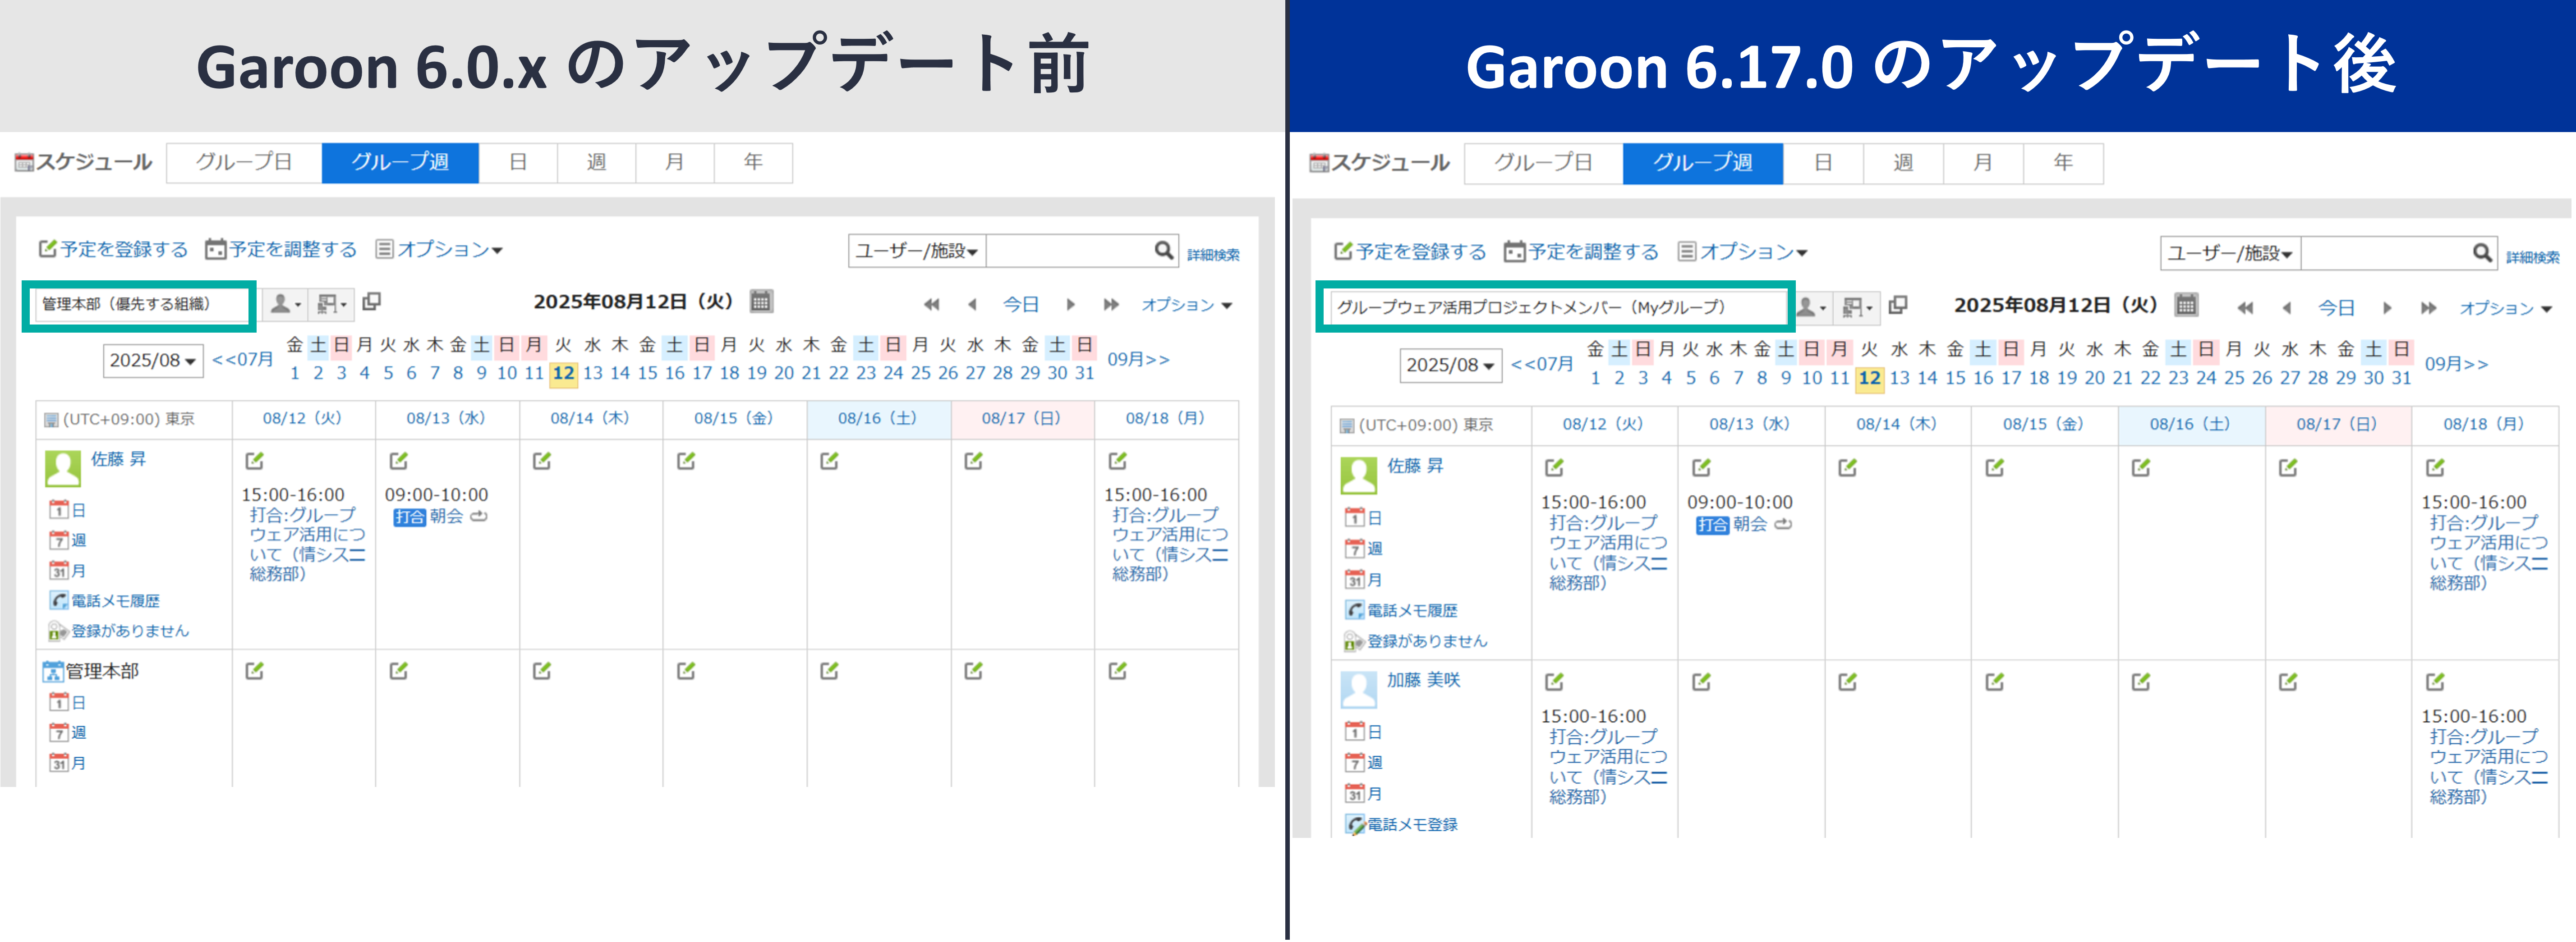Click the register-event icon for 08/14 in the left panel's 佐藤 昇 row
The image size is (2576, 942).
pos(542,461)
